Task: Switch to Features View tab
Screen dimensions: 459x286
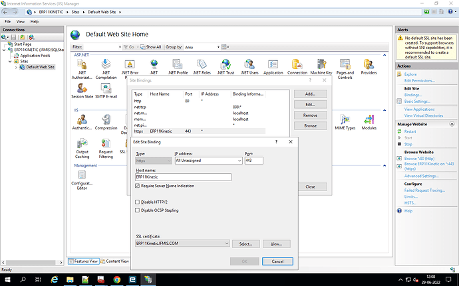Action: point(83,261)
